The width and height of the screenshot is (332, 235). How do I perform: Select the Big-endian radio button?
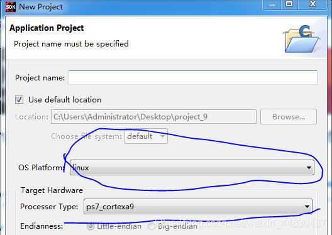coord(152,226)
